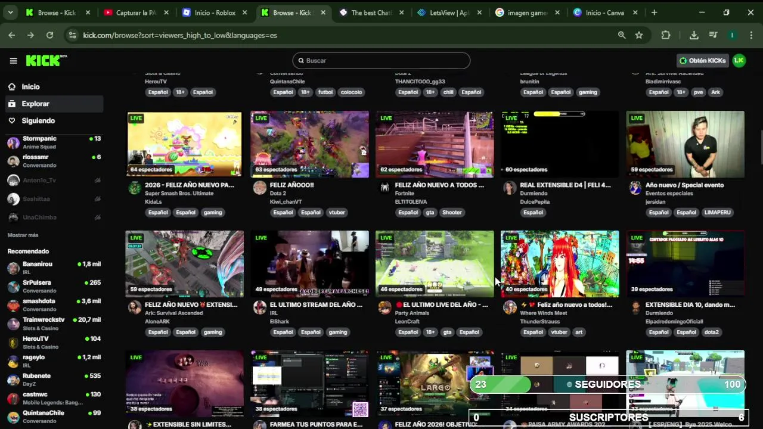
Task: Open Stormpanic channel avatar in sidebar
Action: coord(13,142)
